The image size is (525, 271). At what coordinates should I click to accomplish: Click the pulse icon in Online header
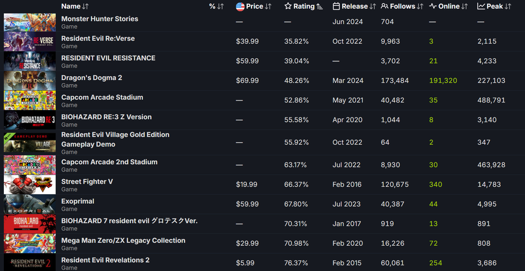coord(433,7)
